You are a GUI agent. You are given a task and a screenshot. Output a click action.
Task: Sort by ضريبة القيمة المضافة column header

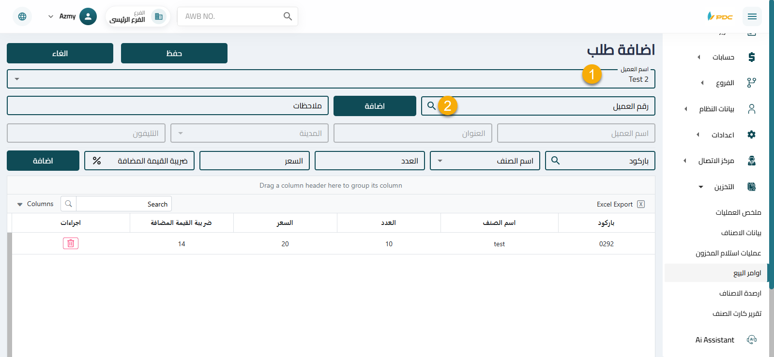182,223
